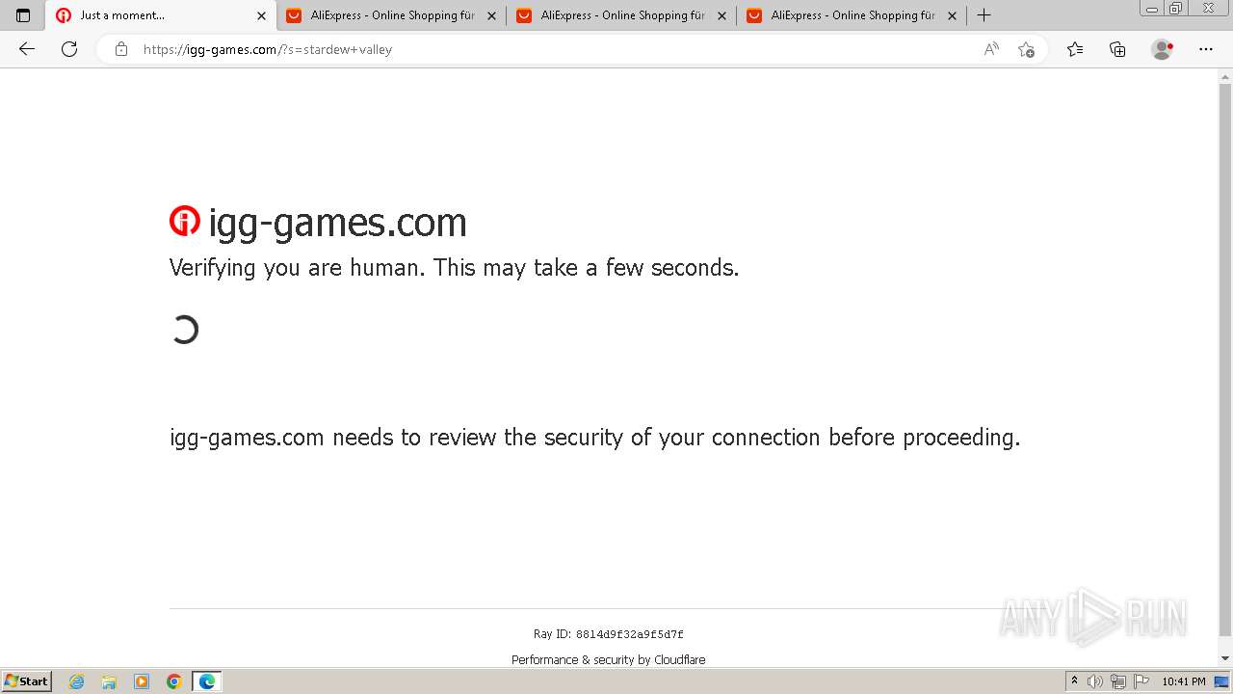Restore down the Edge browser window
Screen dimensions: 1233x694
(x=1175, y=9)
